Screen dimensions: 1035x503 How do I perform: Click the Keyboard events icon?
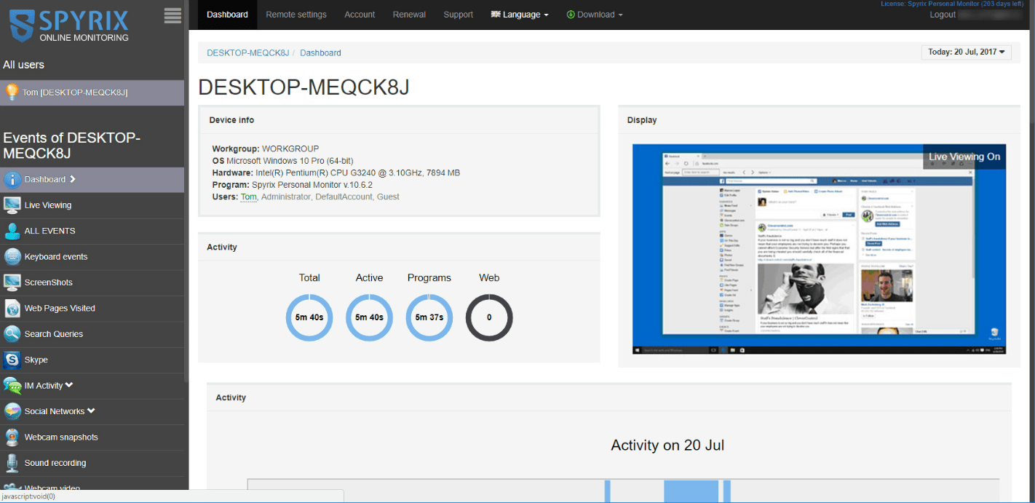point(12,257)
